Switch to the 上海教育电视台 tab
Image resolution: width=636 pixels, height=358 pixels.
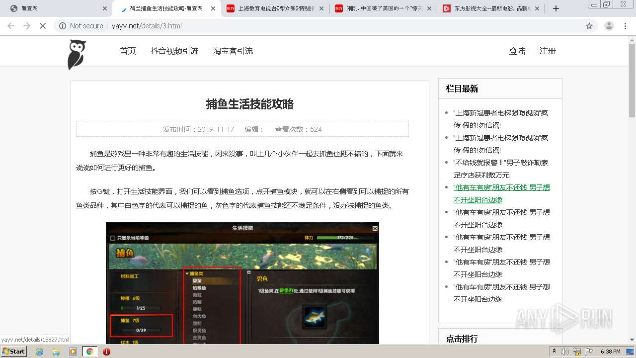tap(275, 8)
